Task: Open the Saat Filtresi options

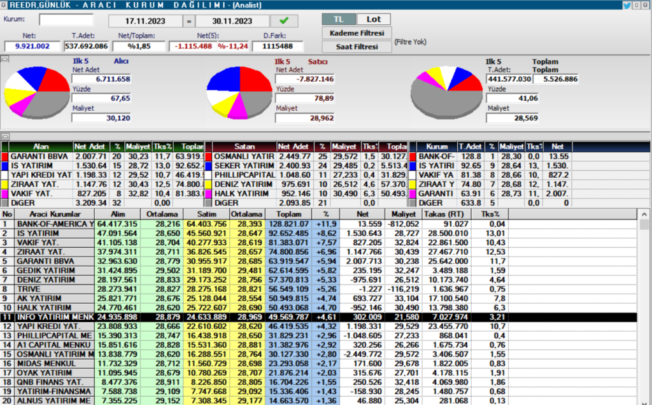Action: (357, 46)
